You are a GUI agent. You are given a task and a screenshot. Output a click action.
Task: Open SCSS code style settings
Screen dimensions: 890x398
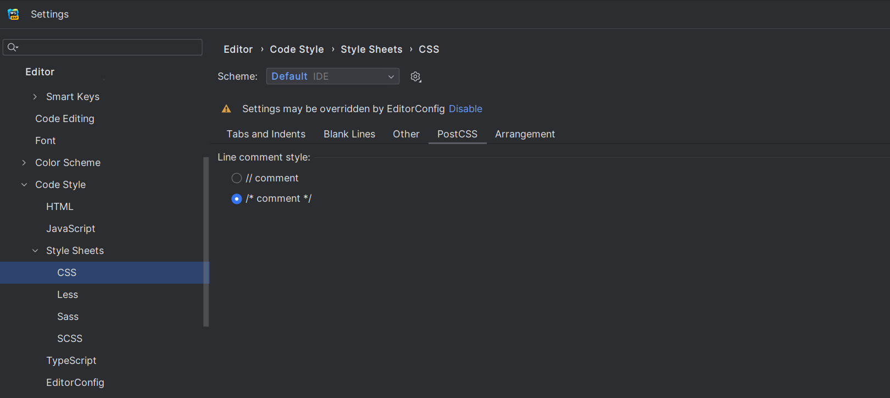[x=70, y=339]
